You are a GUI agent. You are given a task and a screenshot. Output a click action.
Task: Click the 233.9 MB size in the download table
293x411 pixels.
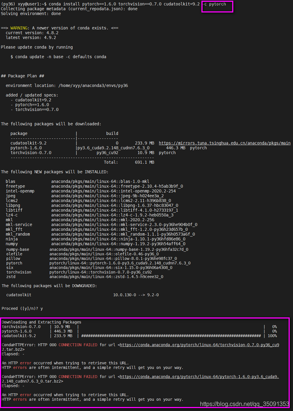pyautogui.click(x=144, y=143)
